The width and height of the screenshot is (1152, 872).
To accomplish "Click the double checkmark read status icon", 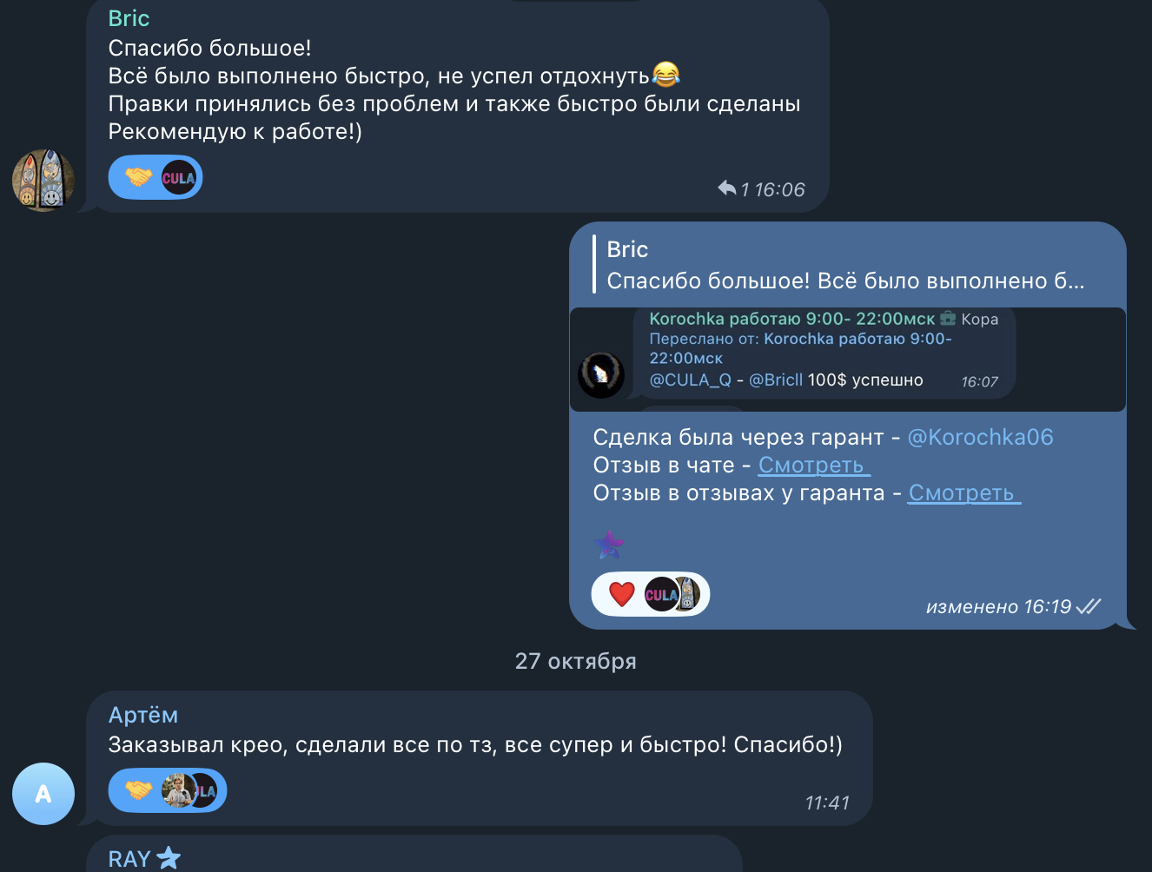I will pyautogui.click(x=1089, y=606).
